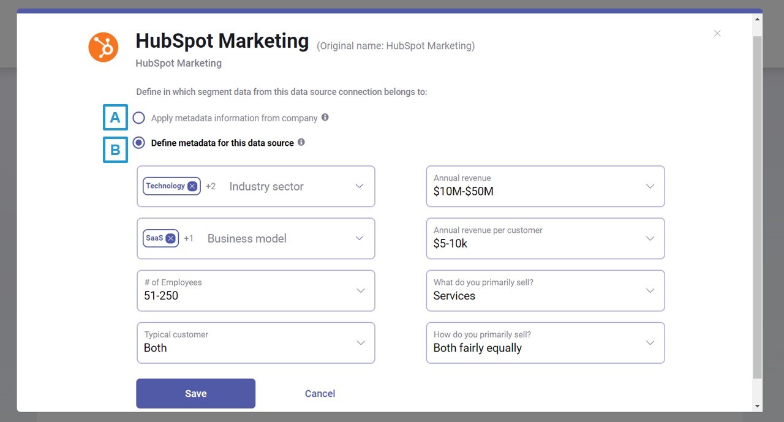Open the 'What do you primarily sell?' dropdown

point(649,290)
